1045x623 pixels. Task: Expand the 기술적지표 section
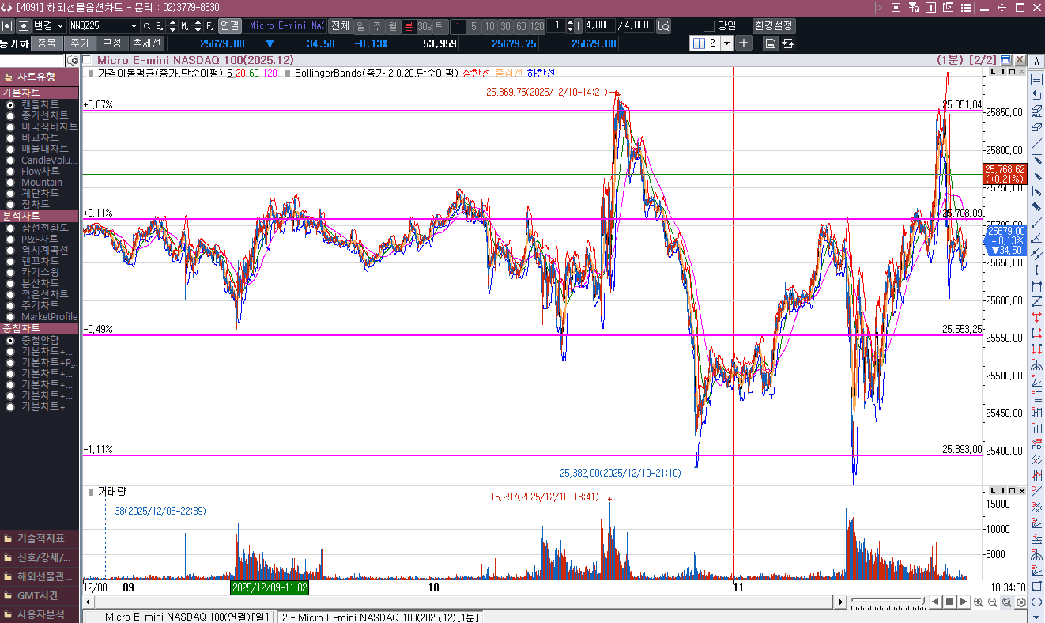(40, 538)
